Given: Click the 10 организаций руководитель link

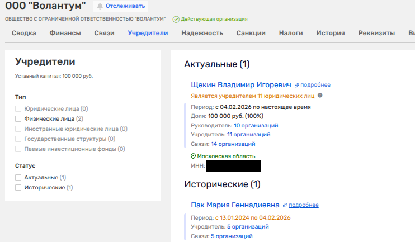Looking at the screenshot, I should [x=256, y=126].
